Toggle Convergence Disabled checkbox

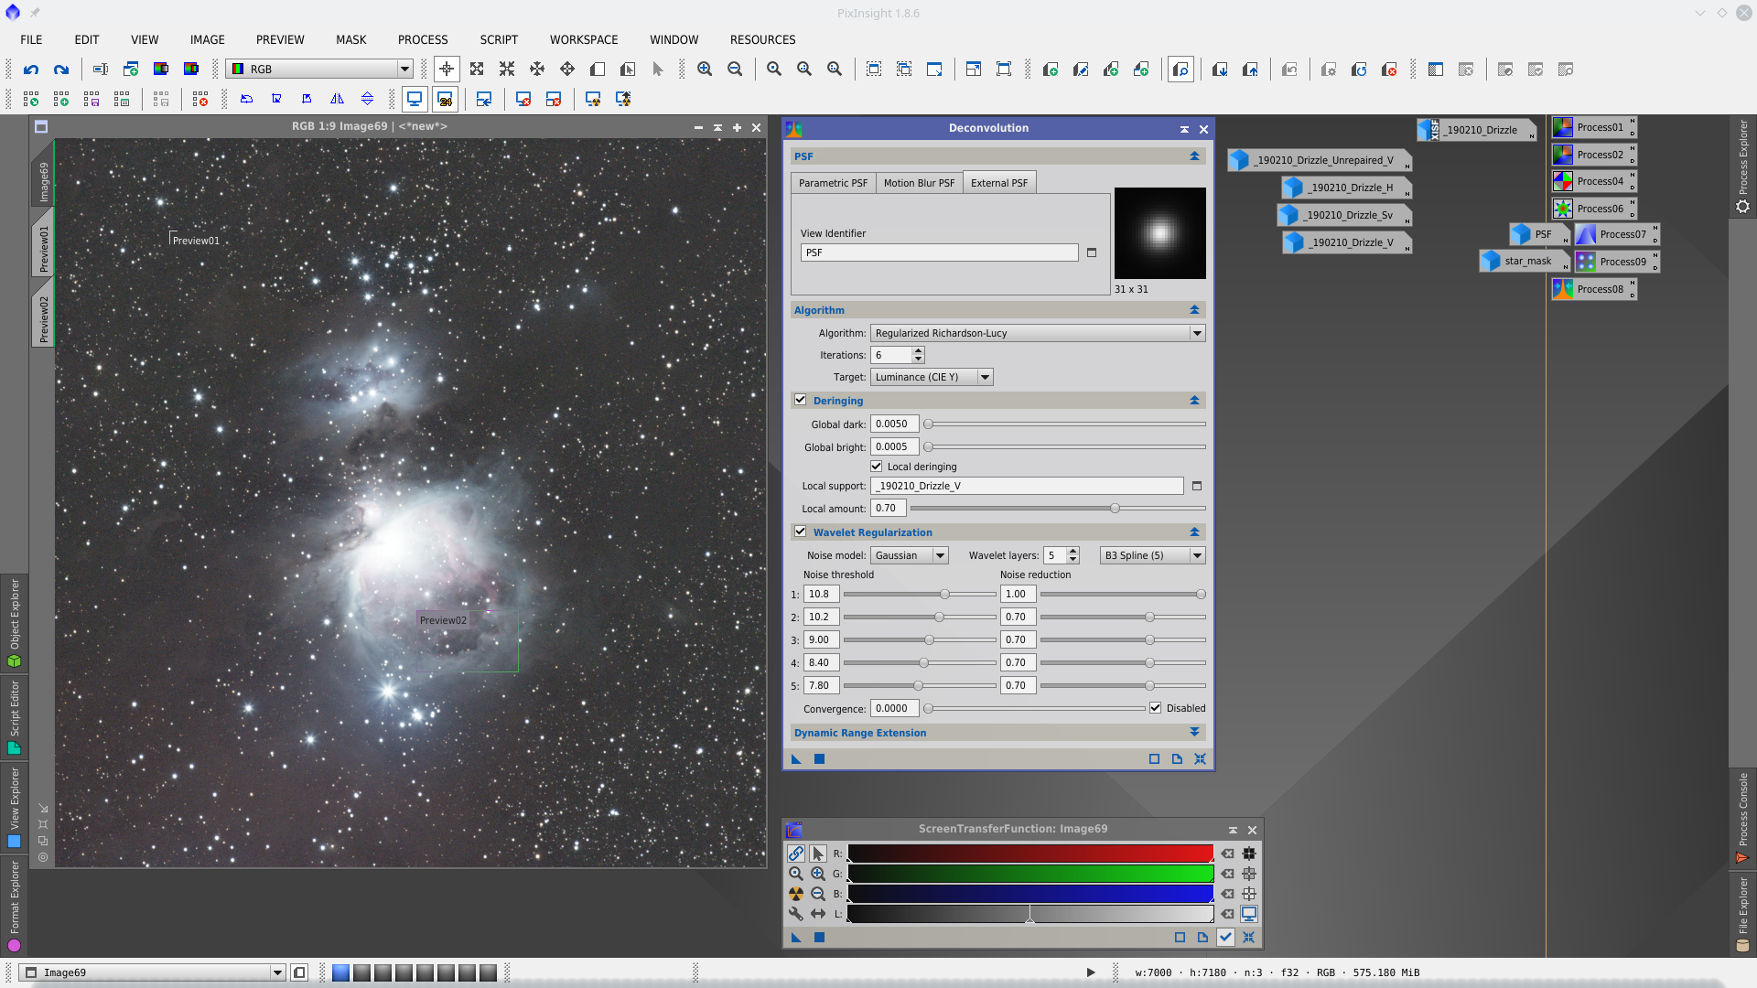(1155, 708)
